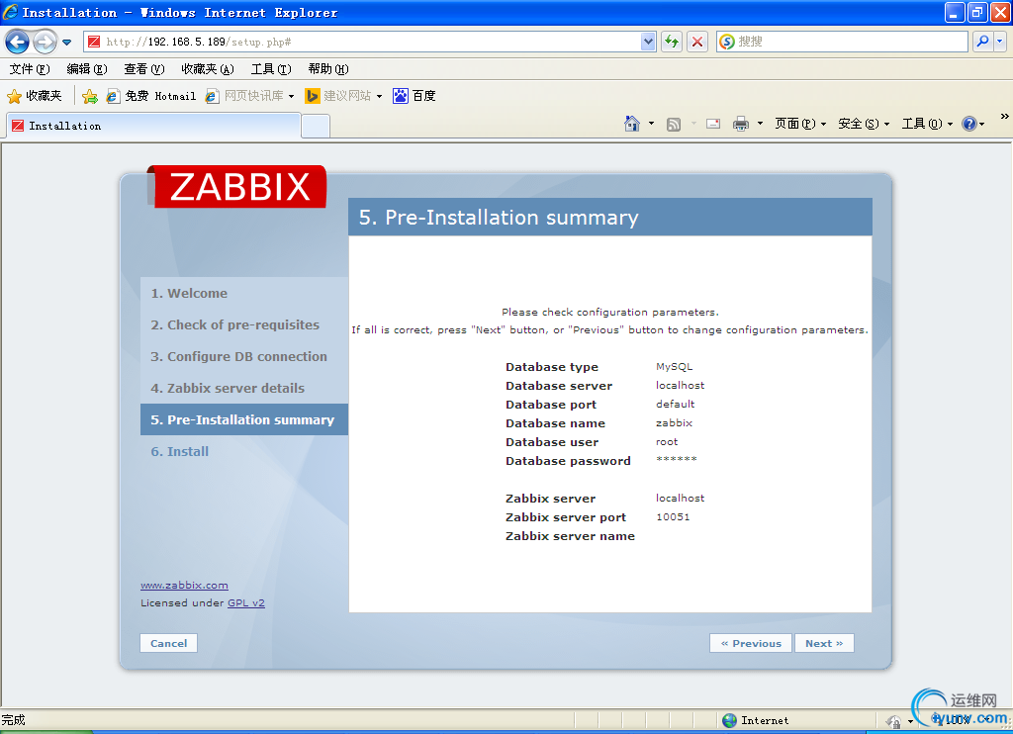Click the Database server localhost value
The height and width of the screenshot is (734, 1013).
tap(680, 385)
